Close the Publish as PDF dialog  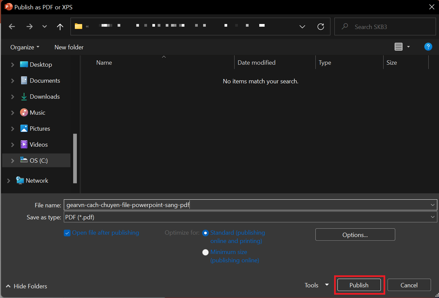pos(431,7)
